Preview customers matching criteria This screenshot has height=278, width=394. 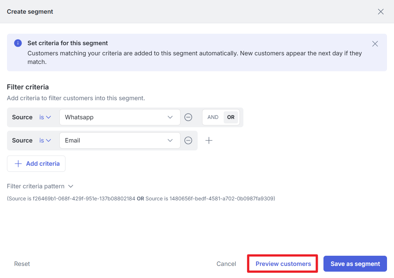click(283, 264)
